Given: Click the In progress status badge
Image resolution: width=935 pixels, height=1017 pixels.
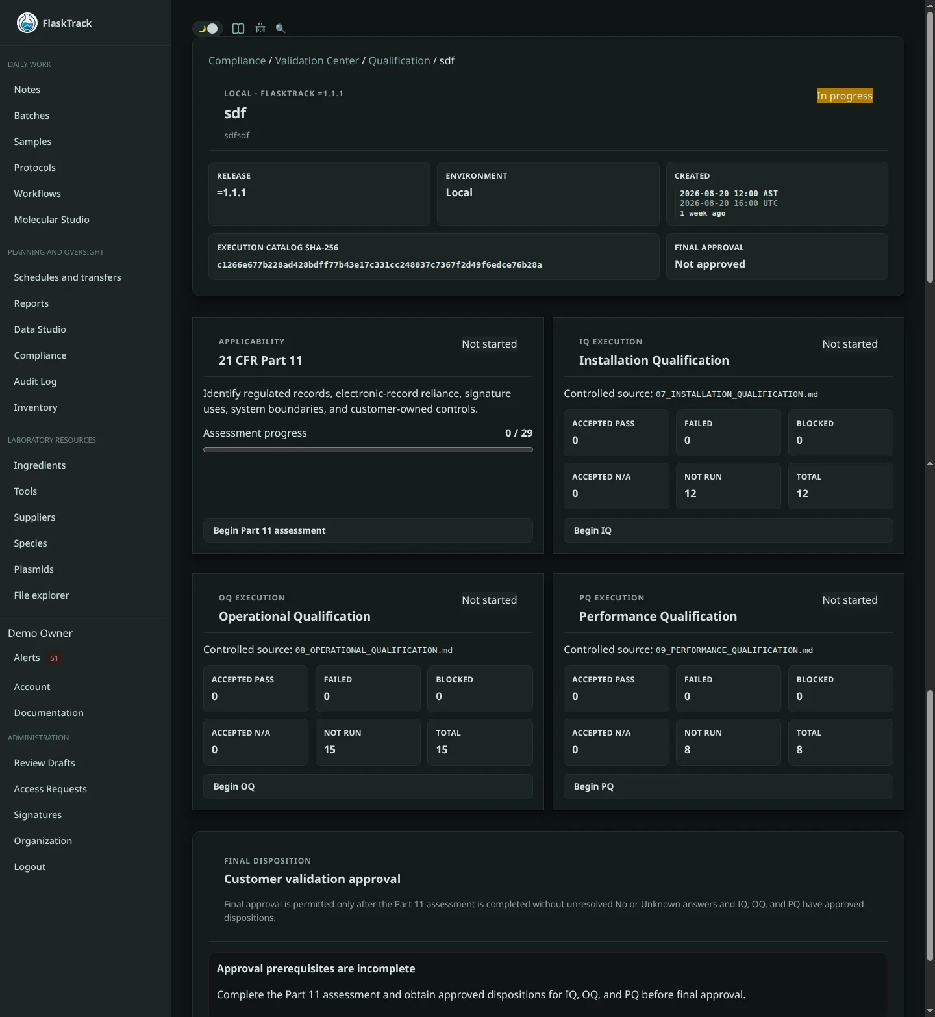Looking at the screenshot, I should (845, 96).
